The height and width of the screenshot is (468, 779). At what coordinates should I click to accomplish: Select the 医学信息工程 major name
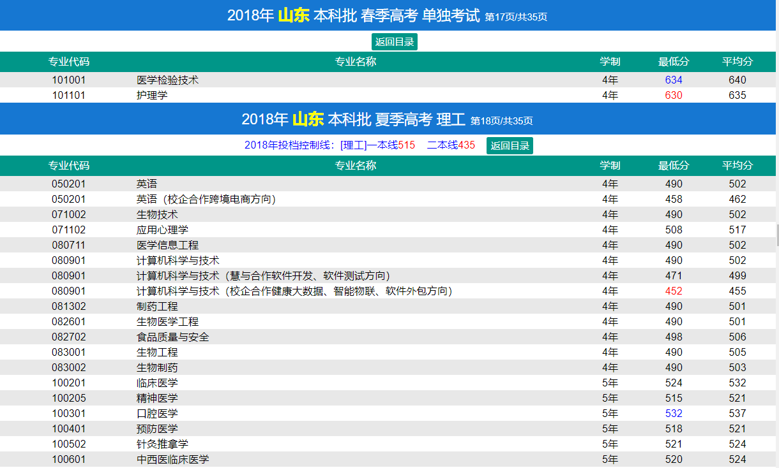tap(167, 245)
